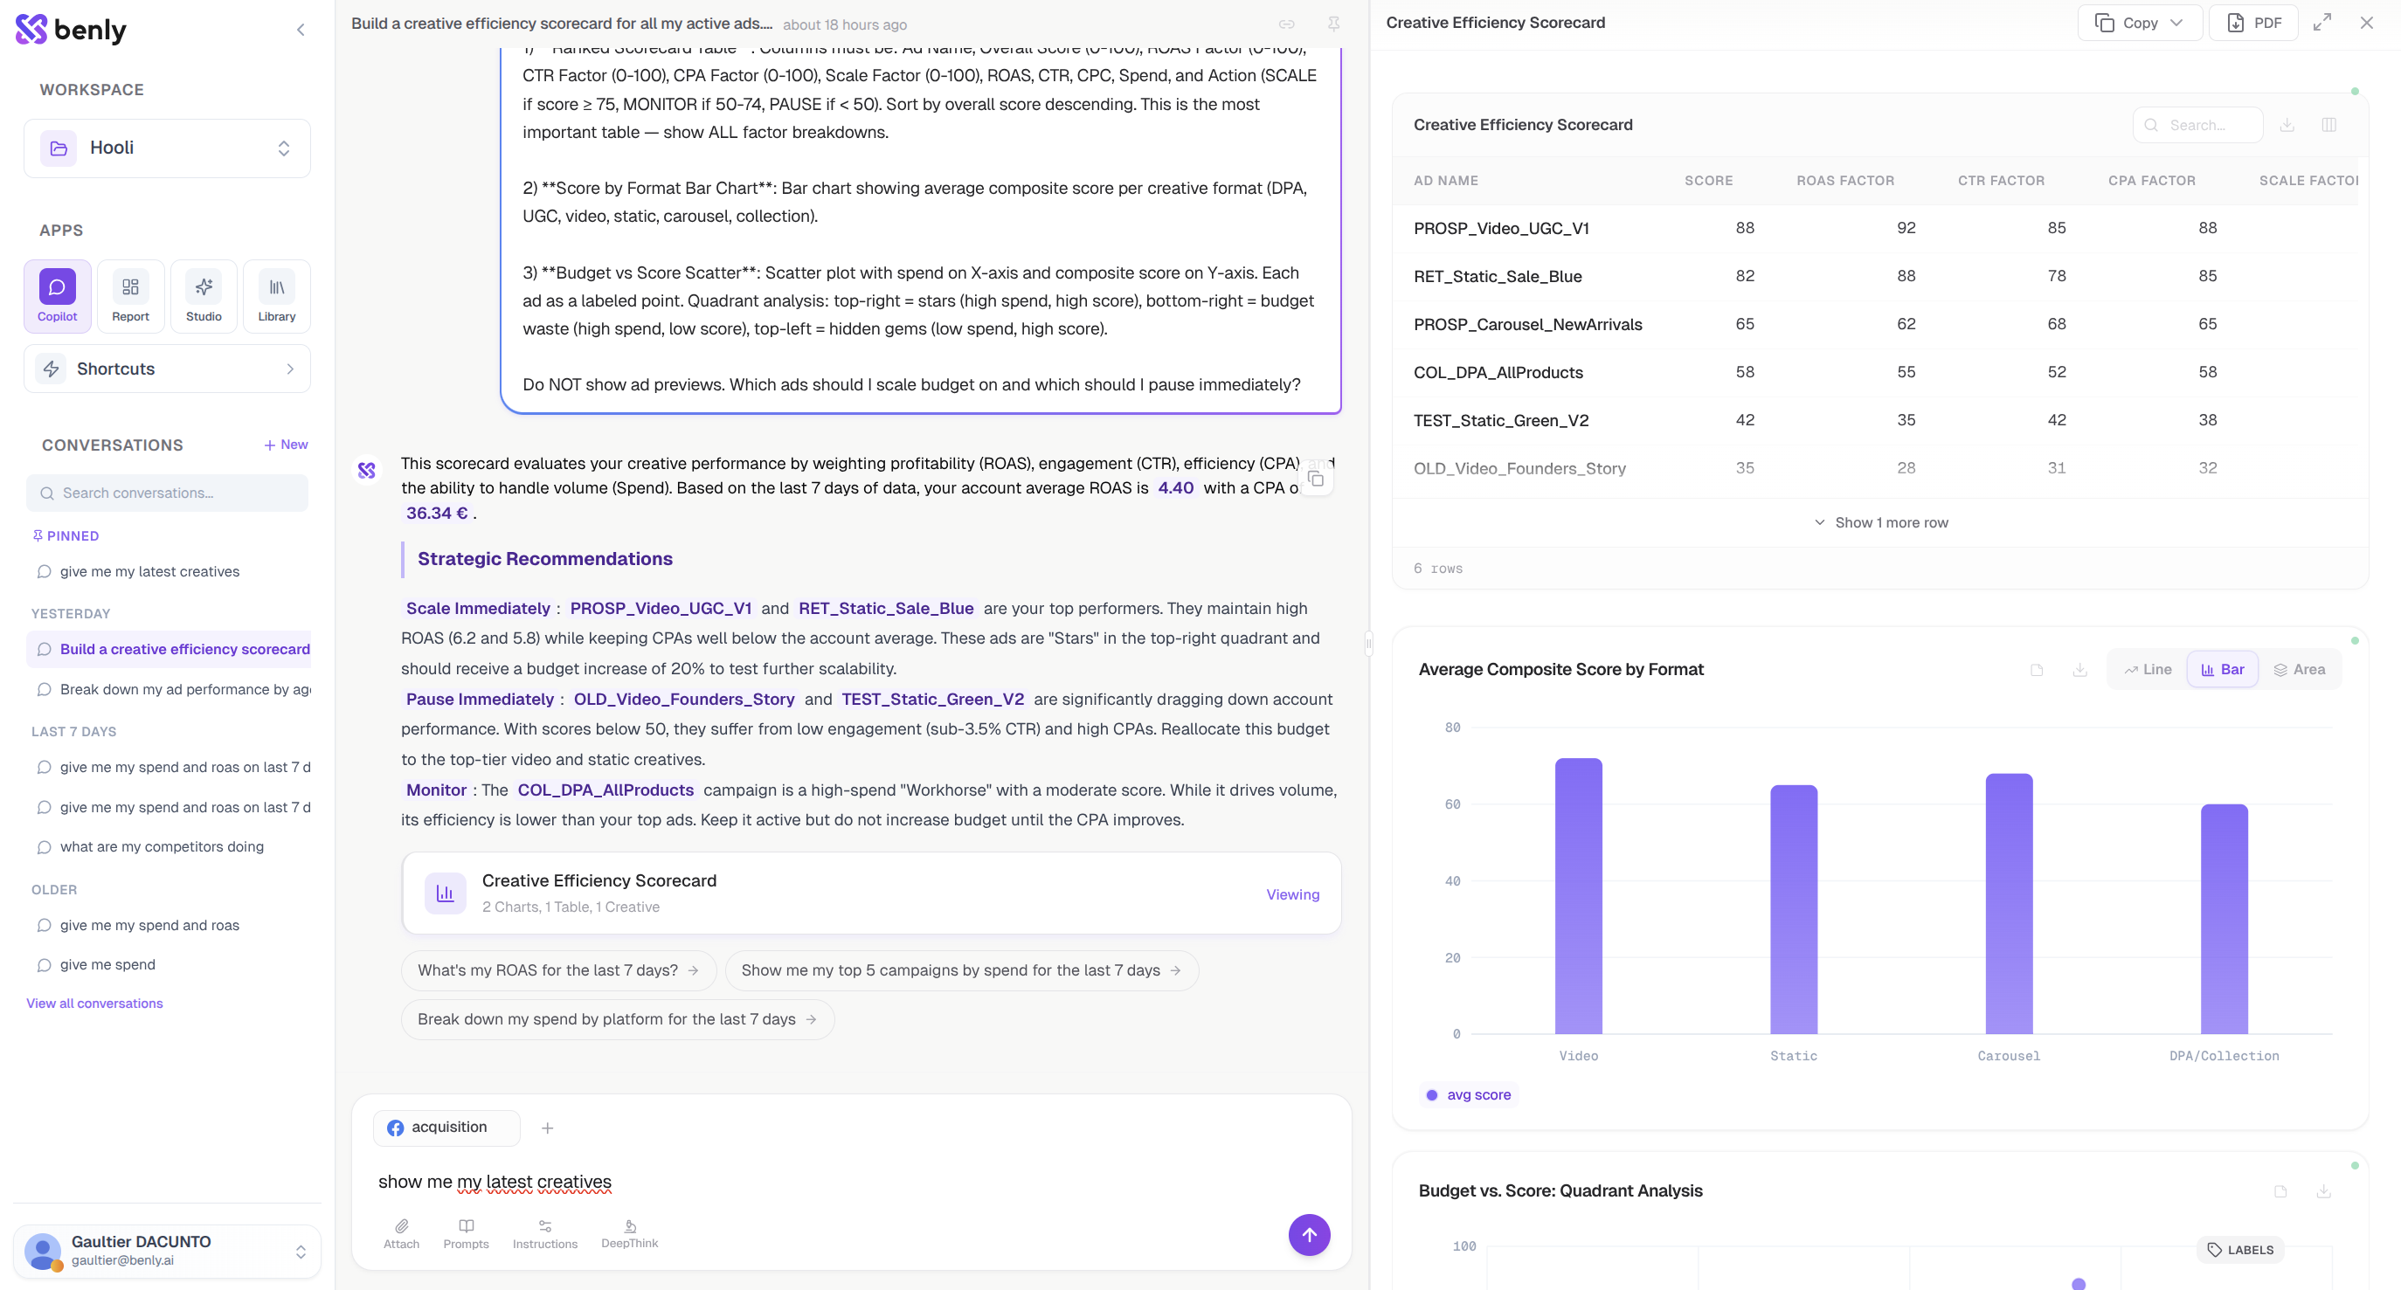Image resolution: width=2401 pixels, height=1290 pixels.
Task: Open the Studio app
Action: point(204,296)
